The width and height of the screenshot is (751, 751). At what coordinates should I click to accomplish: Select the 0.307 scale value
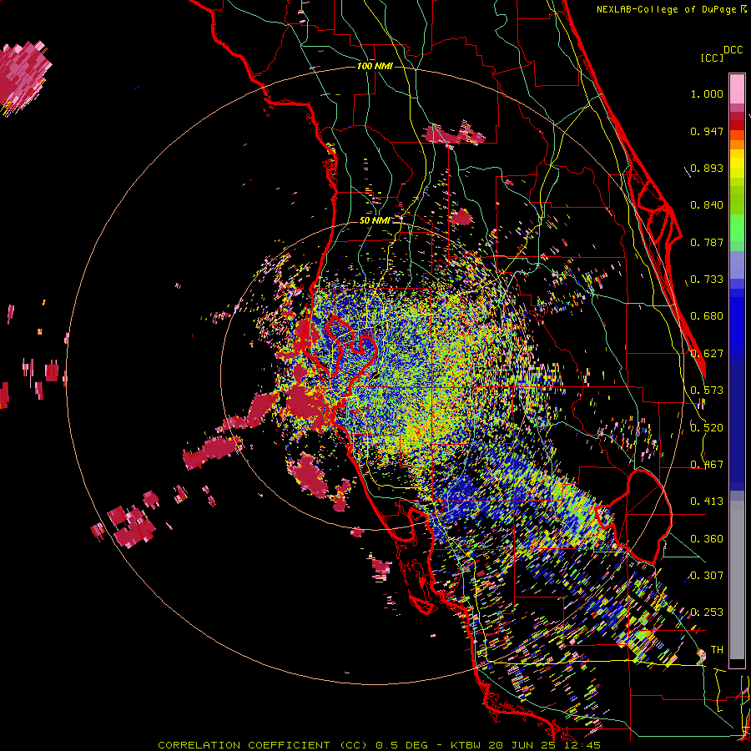[707, 576]
